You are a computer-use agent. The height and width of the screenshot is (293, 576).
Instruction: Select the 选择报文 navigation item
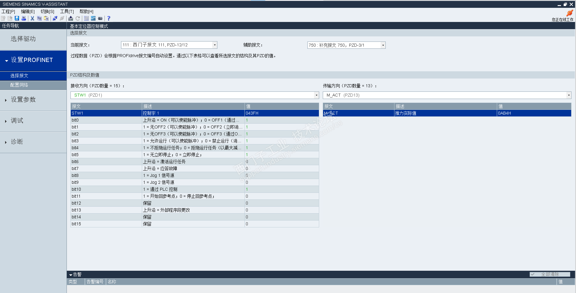(x=33, y=76)
